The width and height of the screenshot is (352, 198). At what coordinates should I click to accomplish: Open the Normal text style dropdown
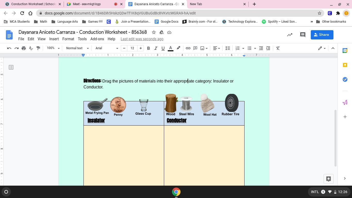click(77, 48)
